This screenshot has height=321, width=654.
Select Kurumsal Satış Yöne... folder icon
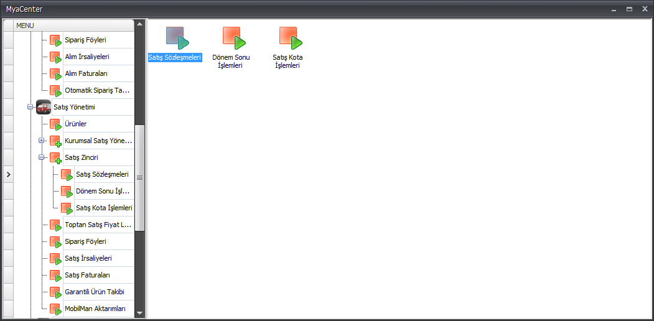click(x=56, y=141)
